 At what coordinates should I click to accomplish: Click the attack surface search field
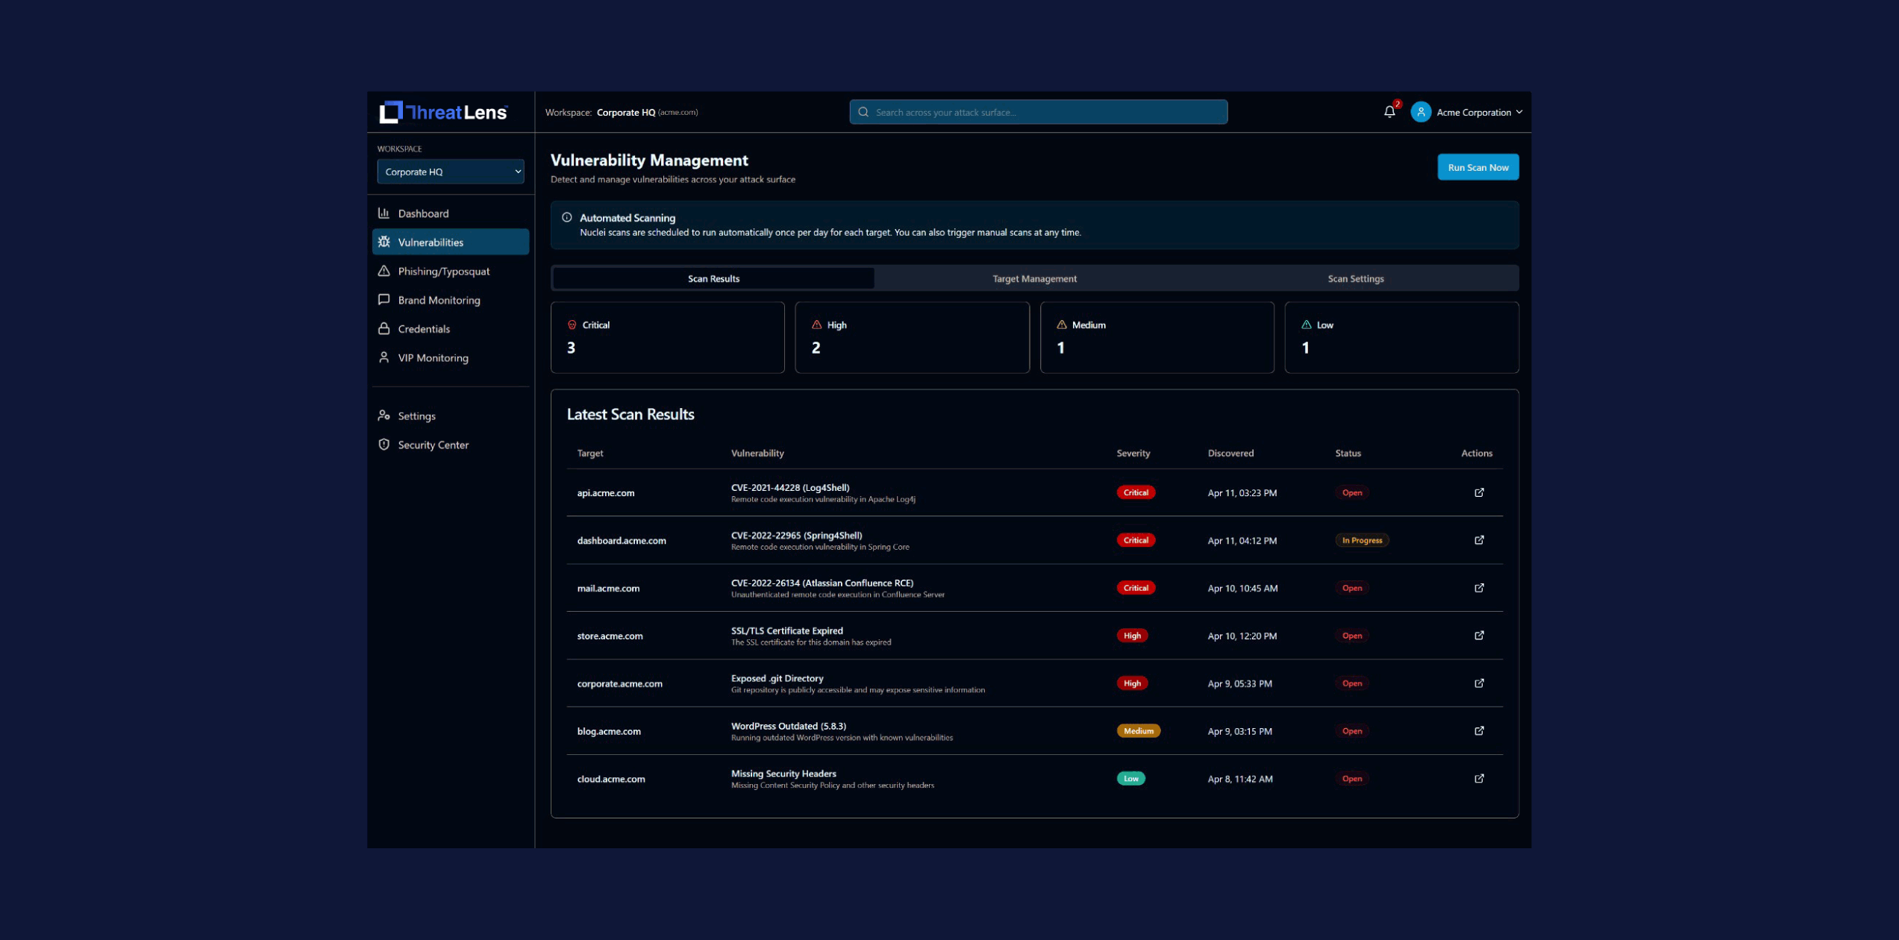tap(1038, 112)
